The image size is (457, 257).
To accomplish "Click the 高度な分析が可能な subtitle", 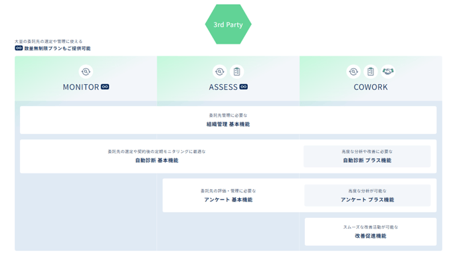I will [x=367, y=191].
